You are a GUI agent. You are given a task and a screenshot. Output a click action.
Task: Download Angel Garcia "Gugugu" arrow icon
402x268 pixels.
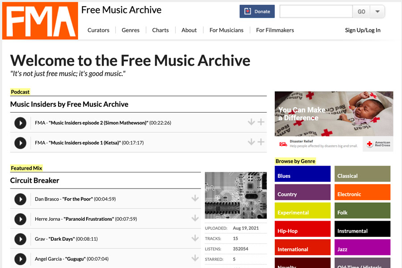195,258
